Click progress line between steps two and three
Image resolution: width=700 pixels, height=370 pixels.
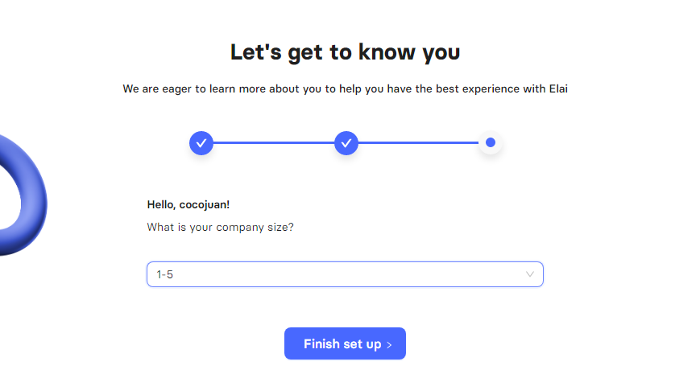tap(419, 143)
